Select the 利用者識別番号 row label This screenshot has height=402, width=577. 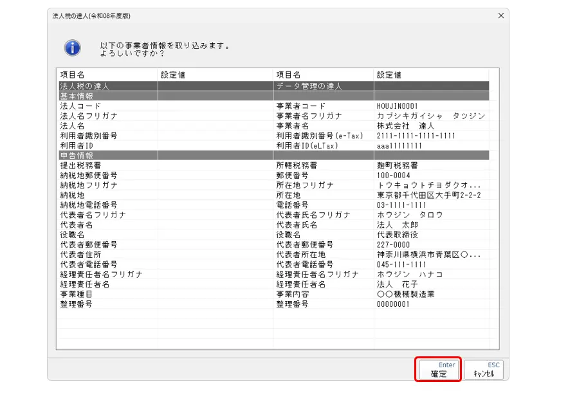[89, 136]
